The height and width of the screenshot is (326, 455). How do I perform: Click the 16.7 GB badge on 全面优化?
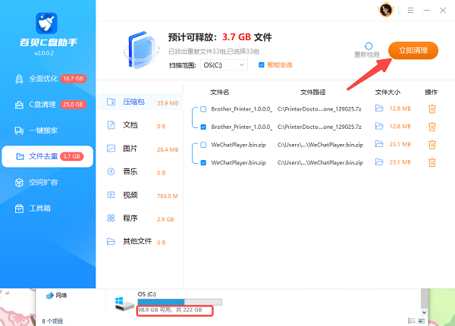[74, 79]
